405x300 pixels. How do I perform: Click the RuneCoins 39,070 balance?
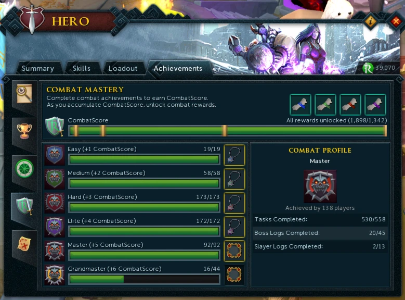379,68
